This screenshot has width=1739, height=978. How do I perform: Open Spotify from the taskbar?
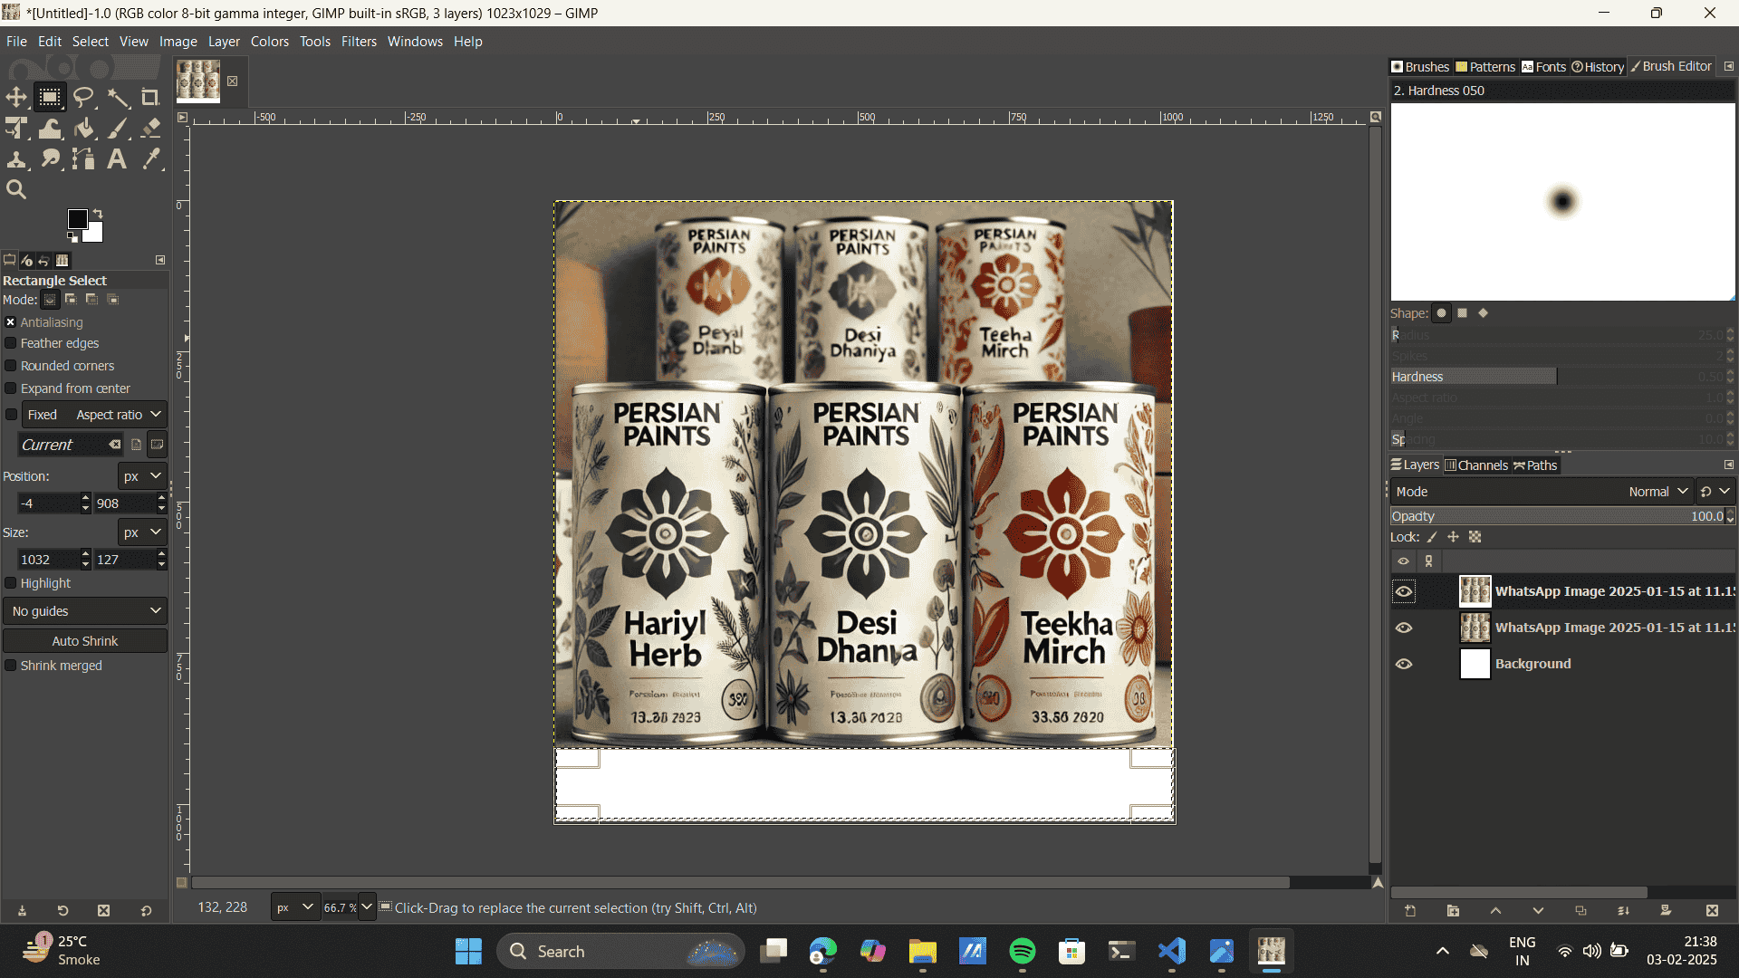click(1023, 952)
